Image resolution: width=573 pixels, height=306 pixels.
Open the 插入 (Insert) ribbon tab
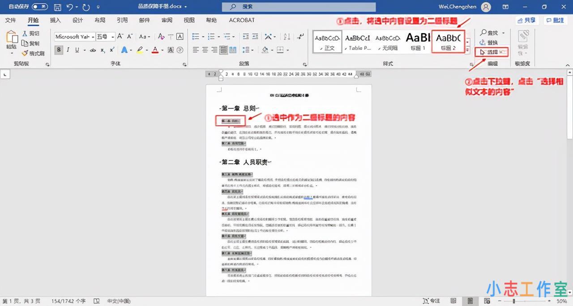(55, 20)
